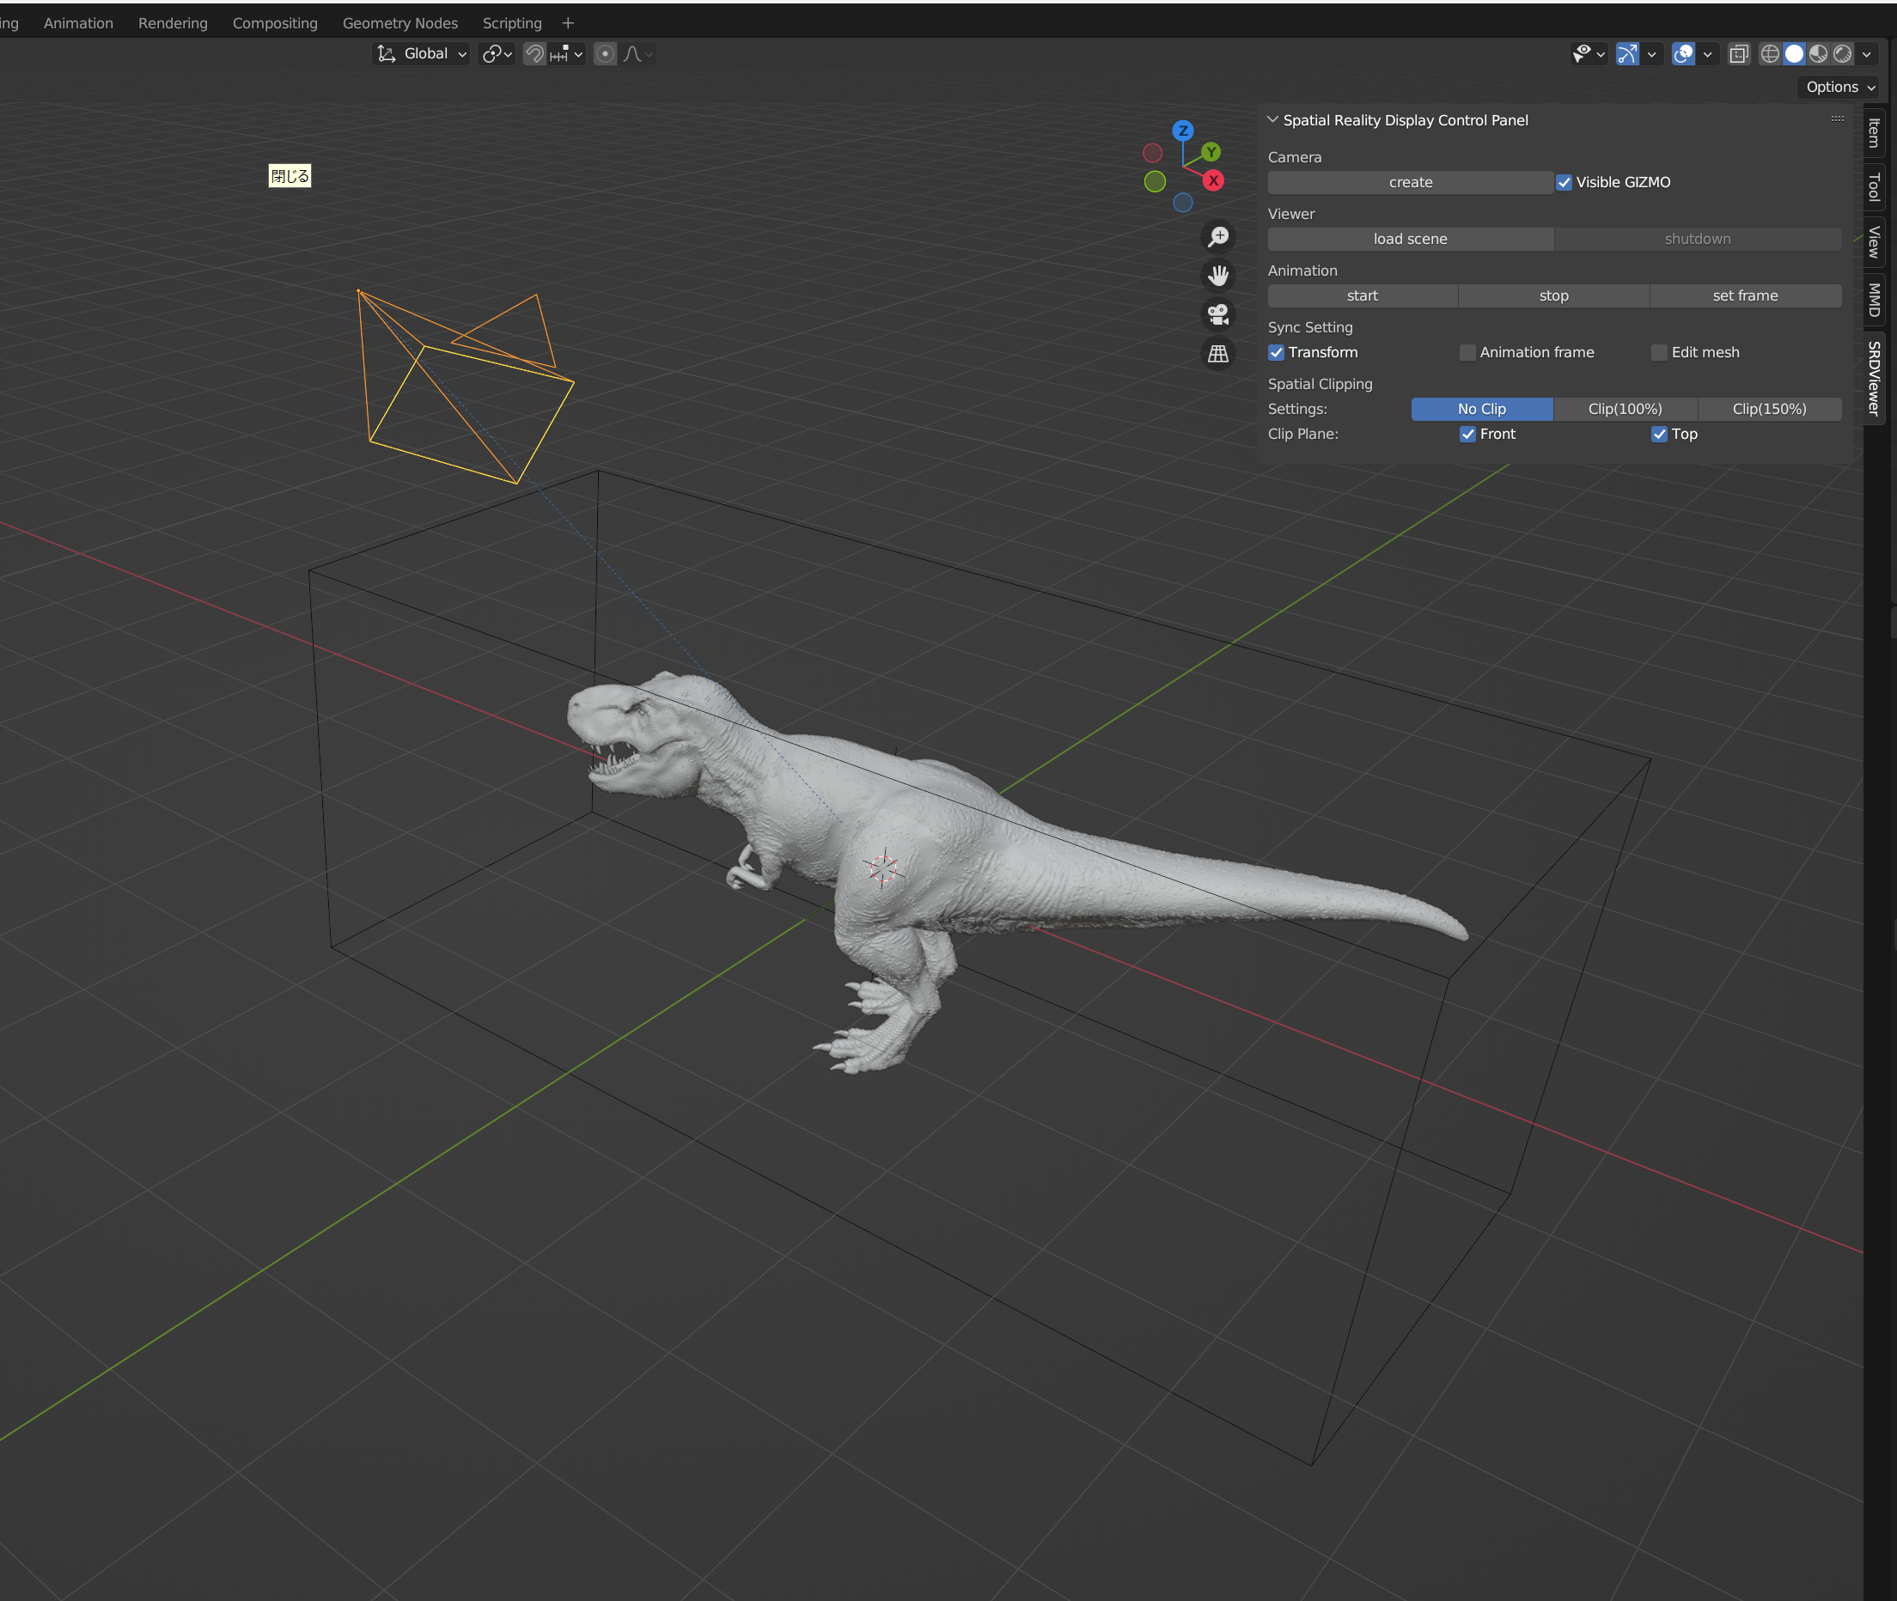Enable proportional editing mode

tap(605, 53)
